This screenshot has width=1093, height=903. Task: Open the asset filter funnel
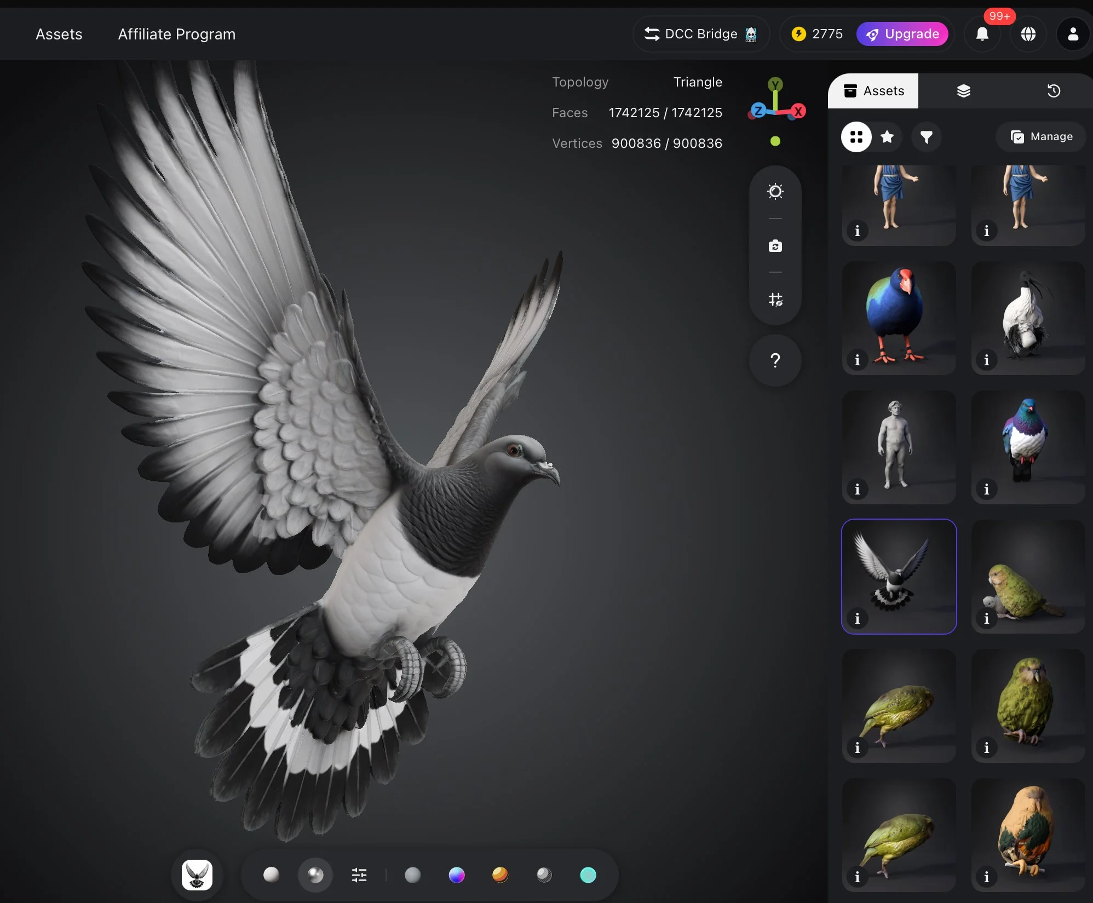click(x=927, y=137)
